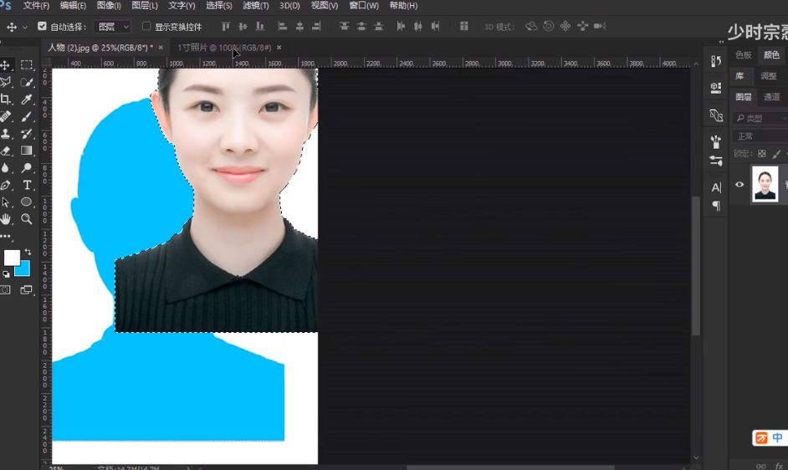Viewport: 788px width, 470px height.
Task: Open the Paragraph panel icon
Action: 716,206
